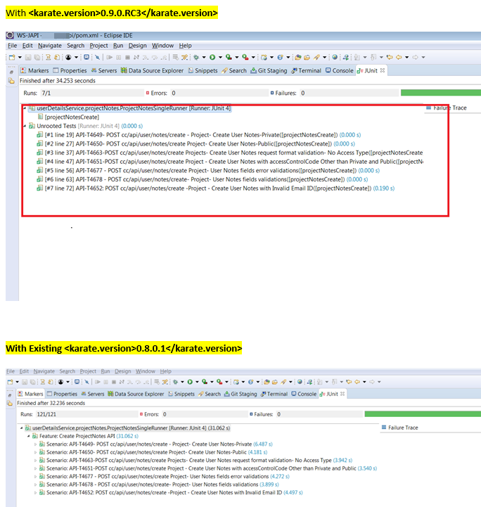Open the Window menu in the 0.8.0.1 window
Screen dimensions: 481x507
(x=146, y=371)
